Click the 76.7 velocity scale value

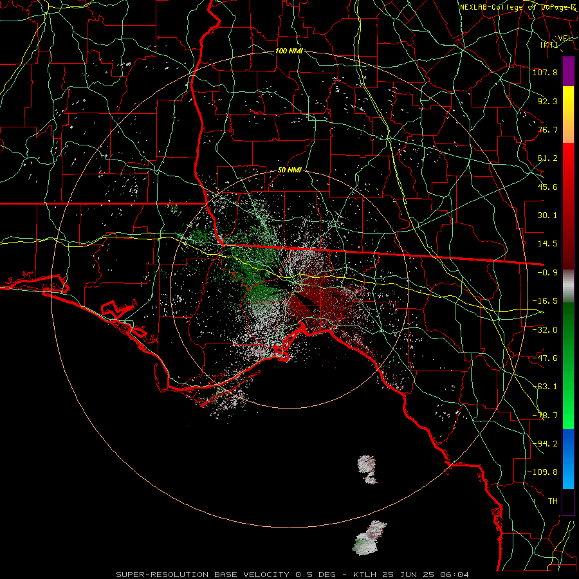[x=547, y=129]
